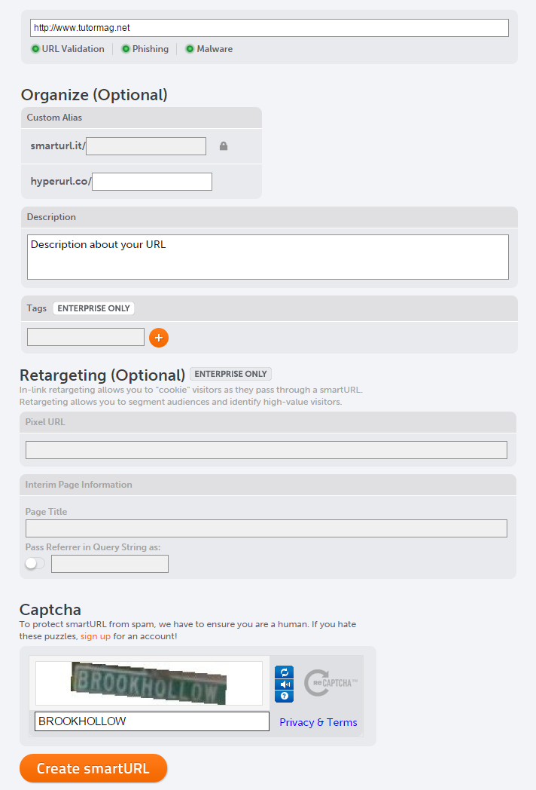Click the audio challenge speaker icon
Screen dimensions: 536x790
(x=284, y=684)
